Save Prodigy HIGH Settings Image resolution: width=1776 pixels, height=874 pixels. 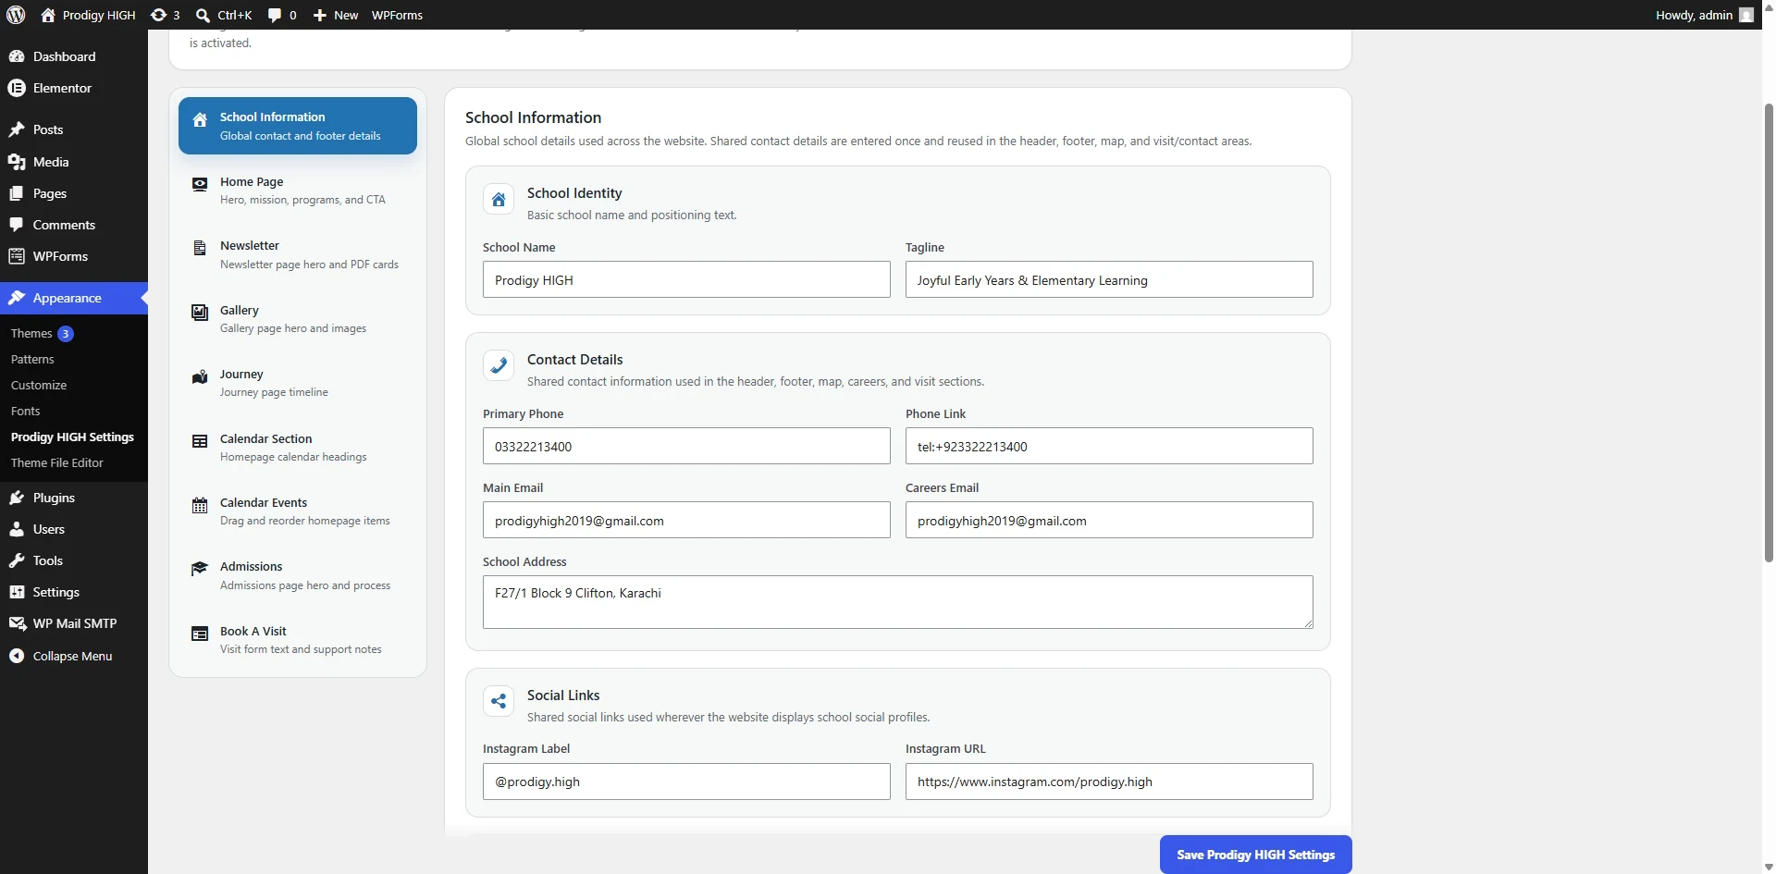point(1256,855)
